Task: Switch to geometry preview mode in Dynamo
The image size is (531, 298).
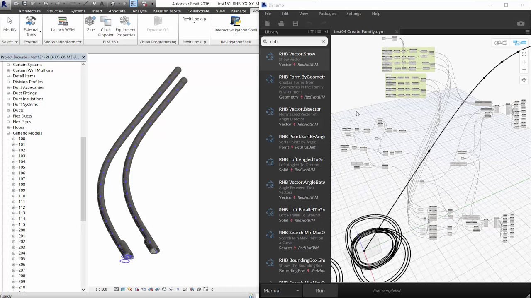Action: [500, 43]
